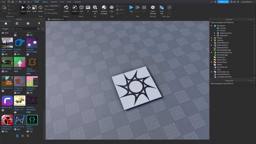Click the Paste clipboard icon

[x=4, y=8]
